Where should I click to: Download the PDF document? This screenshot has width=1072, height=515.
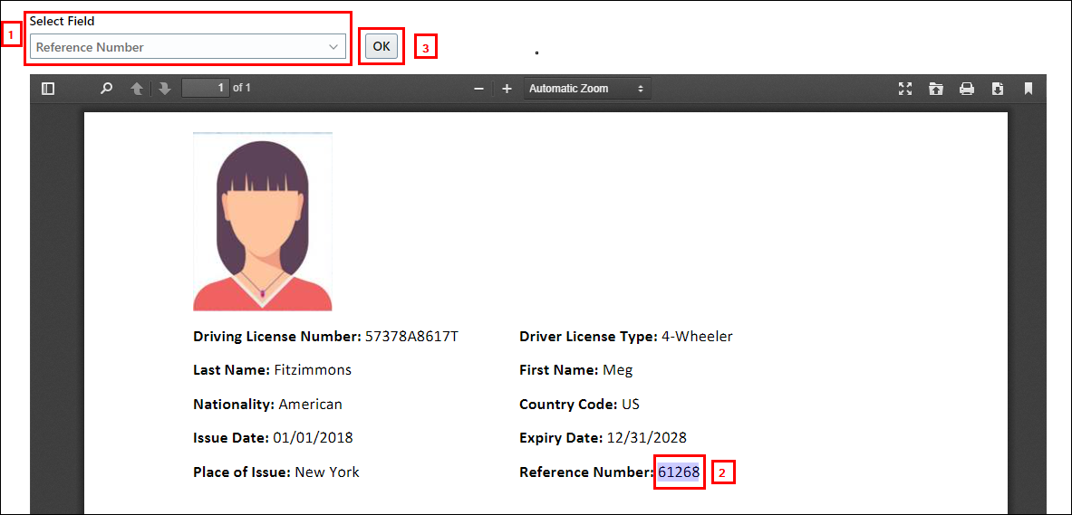pyautogui.click(x=998, y=89)
